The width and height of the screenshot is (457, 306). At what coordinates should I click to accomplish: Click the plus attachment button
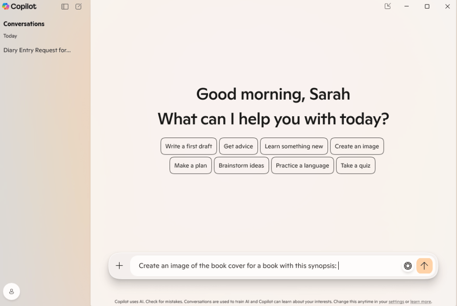[x=119, y=266]
